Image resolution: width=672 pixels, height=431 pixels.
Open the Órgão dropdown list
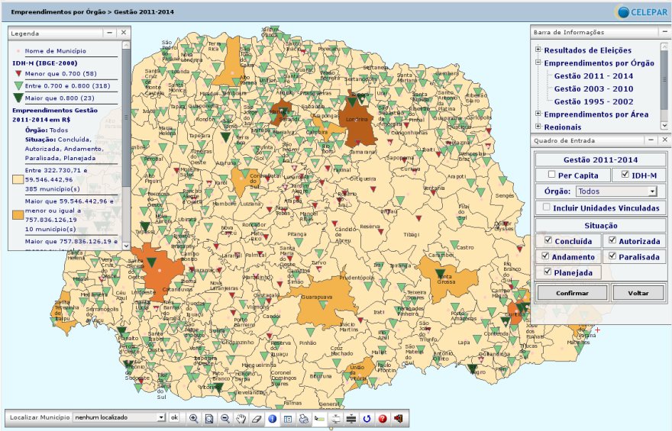pyautogui.click(x=651, y=191)
